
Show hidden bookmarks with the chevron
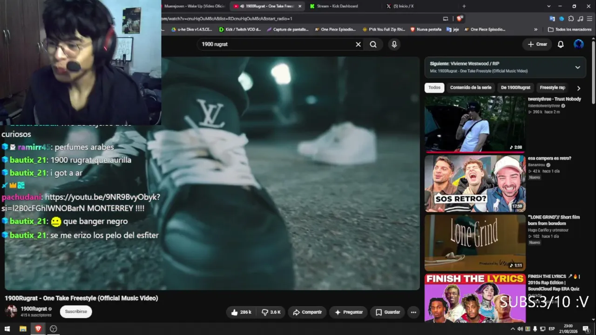click(x=535, y=29)
